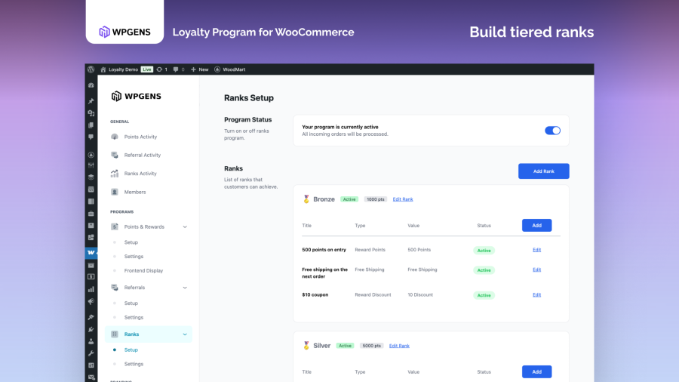
Task: Open Media icon in WordPress sidebar
Action: (91, 113)
